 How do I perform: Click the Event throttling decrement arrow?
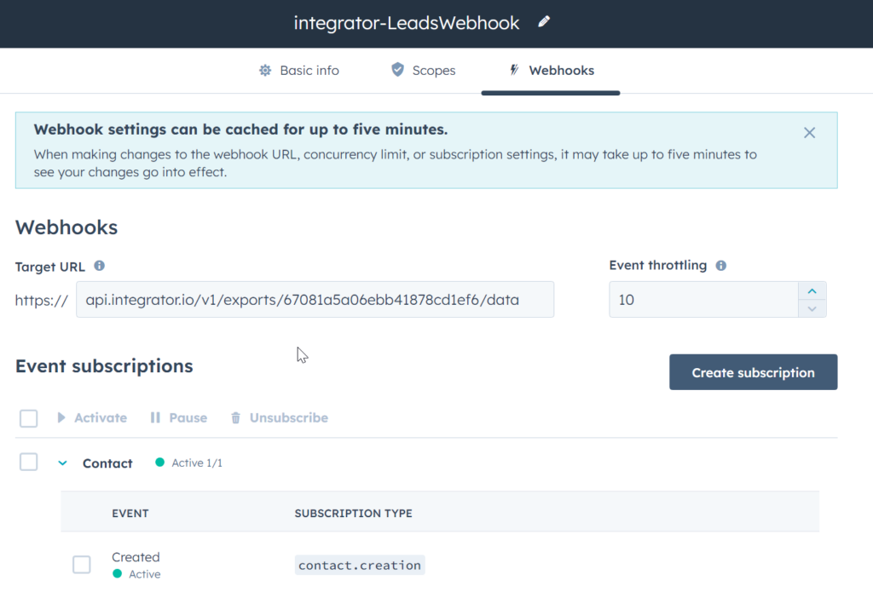pyautogui.click(x=812, y=308)
